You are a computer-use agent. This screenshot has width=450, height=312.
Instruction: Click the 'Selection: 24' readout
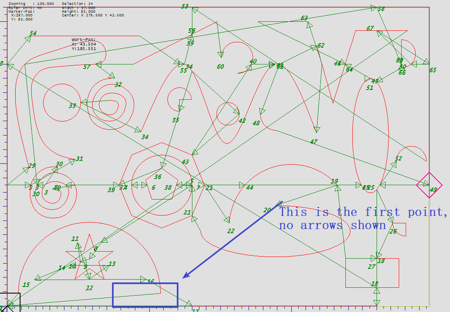click(77, 4)
